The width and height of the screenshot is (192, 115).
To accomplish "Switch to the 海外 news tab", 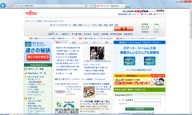I will (x=106, y=42).
